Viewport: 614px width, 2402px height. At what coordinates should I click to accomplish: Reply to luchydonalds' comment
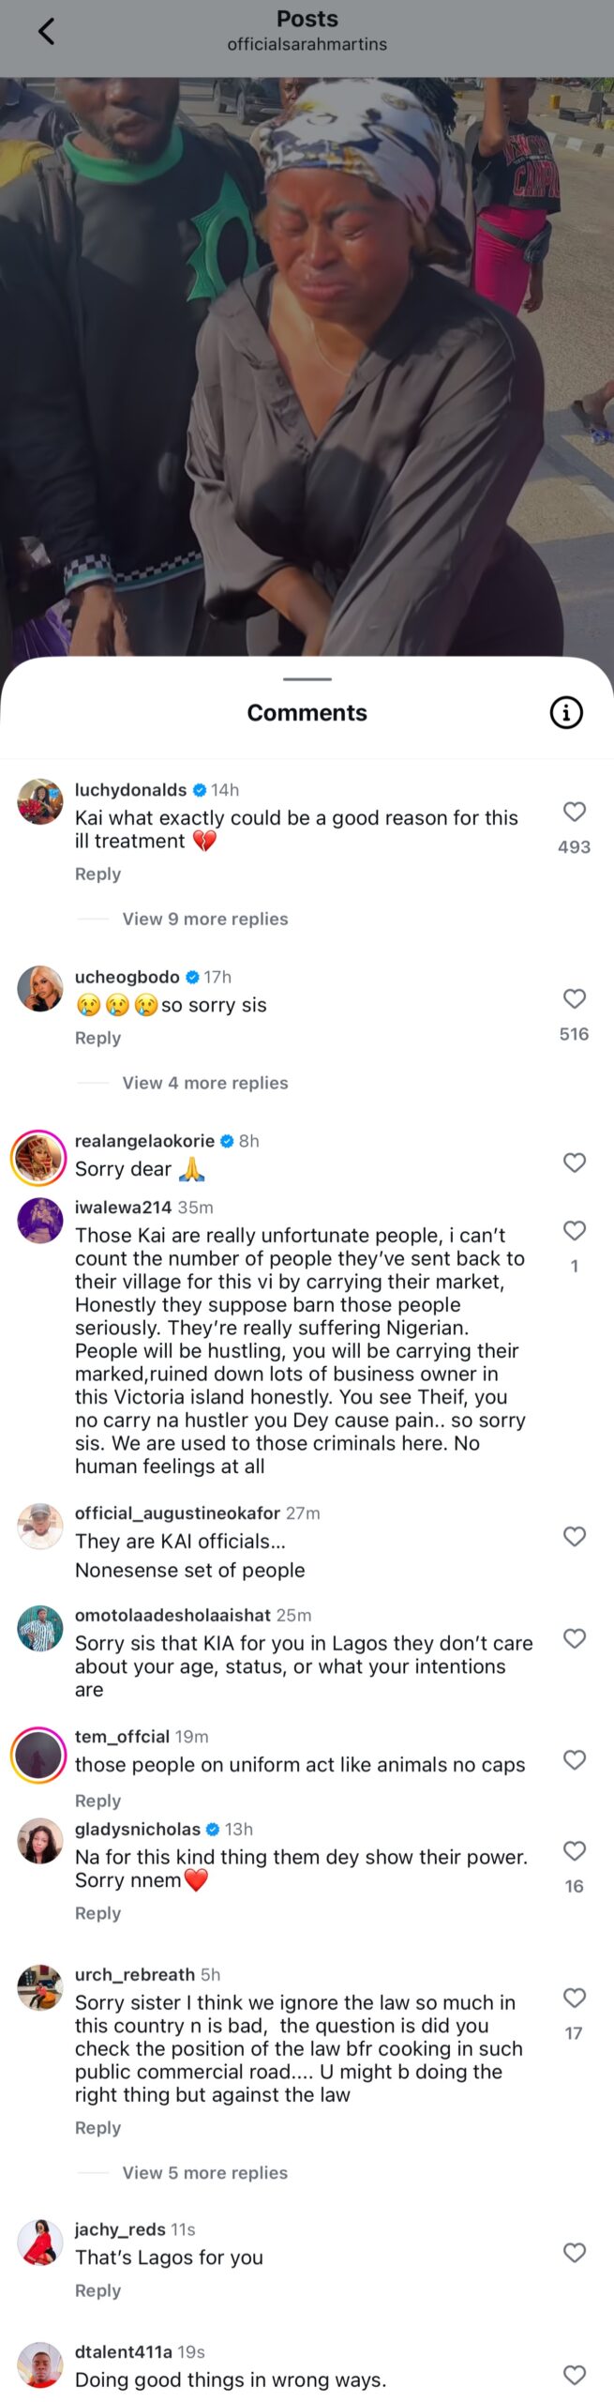click(97, 874)
